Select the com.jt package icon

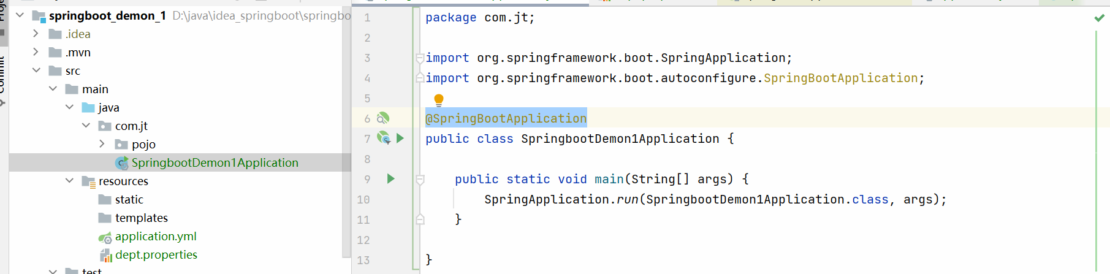pos(105,126)
